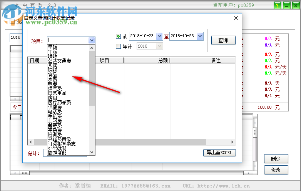Click the 修改 modify button

coord(276,170)
